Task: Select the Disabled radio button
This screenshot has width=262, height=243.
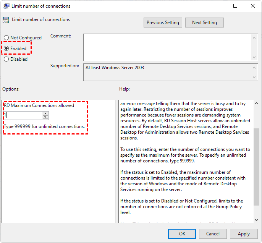Action: [x=16, y=59]
